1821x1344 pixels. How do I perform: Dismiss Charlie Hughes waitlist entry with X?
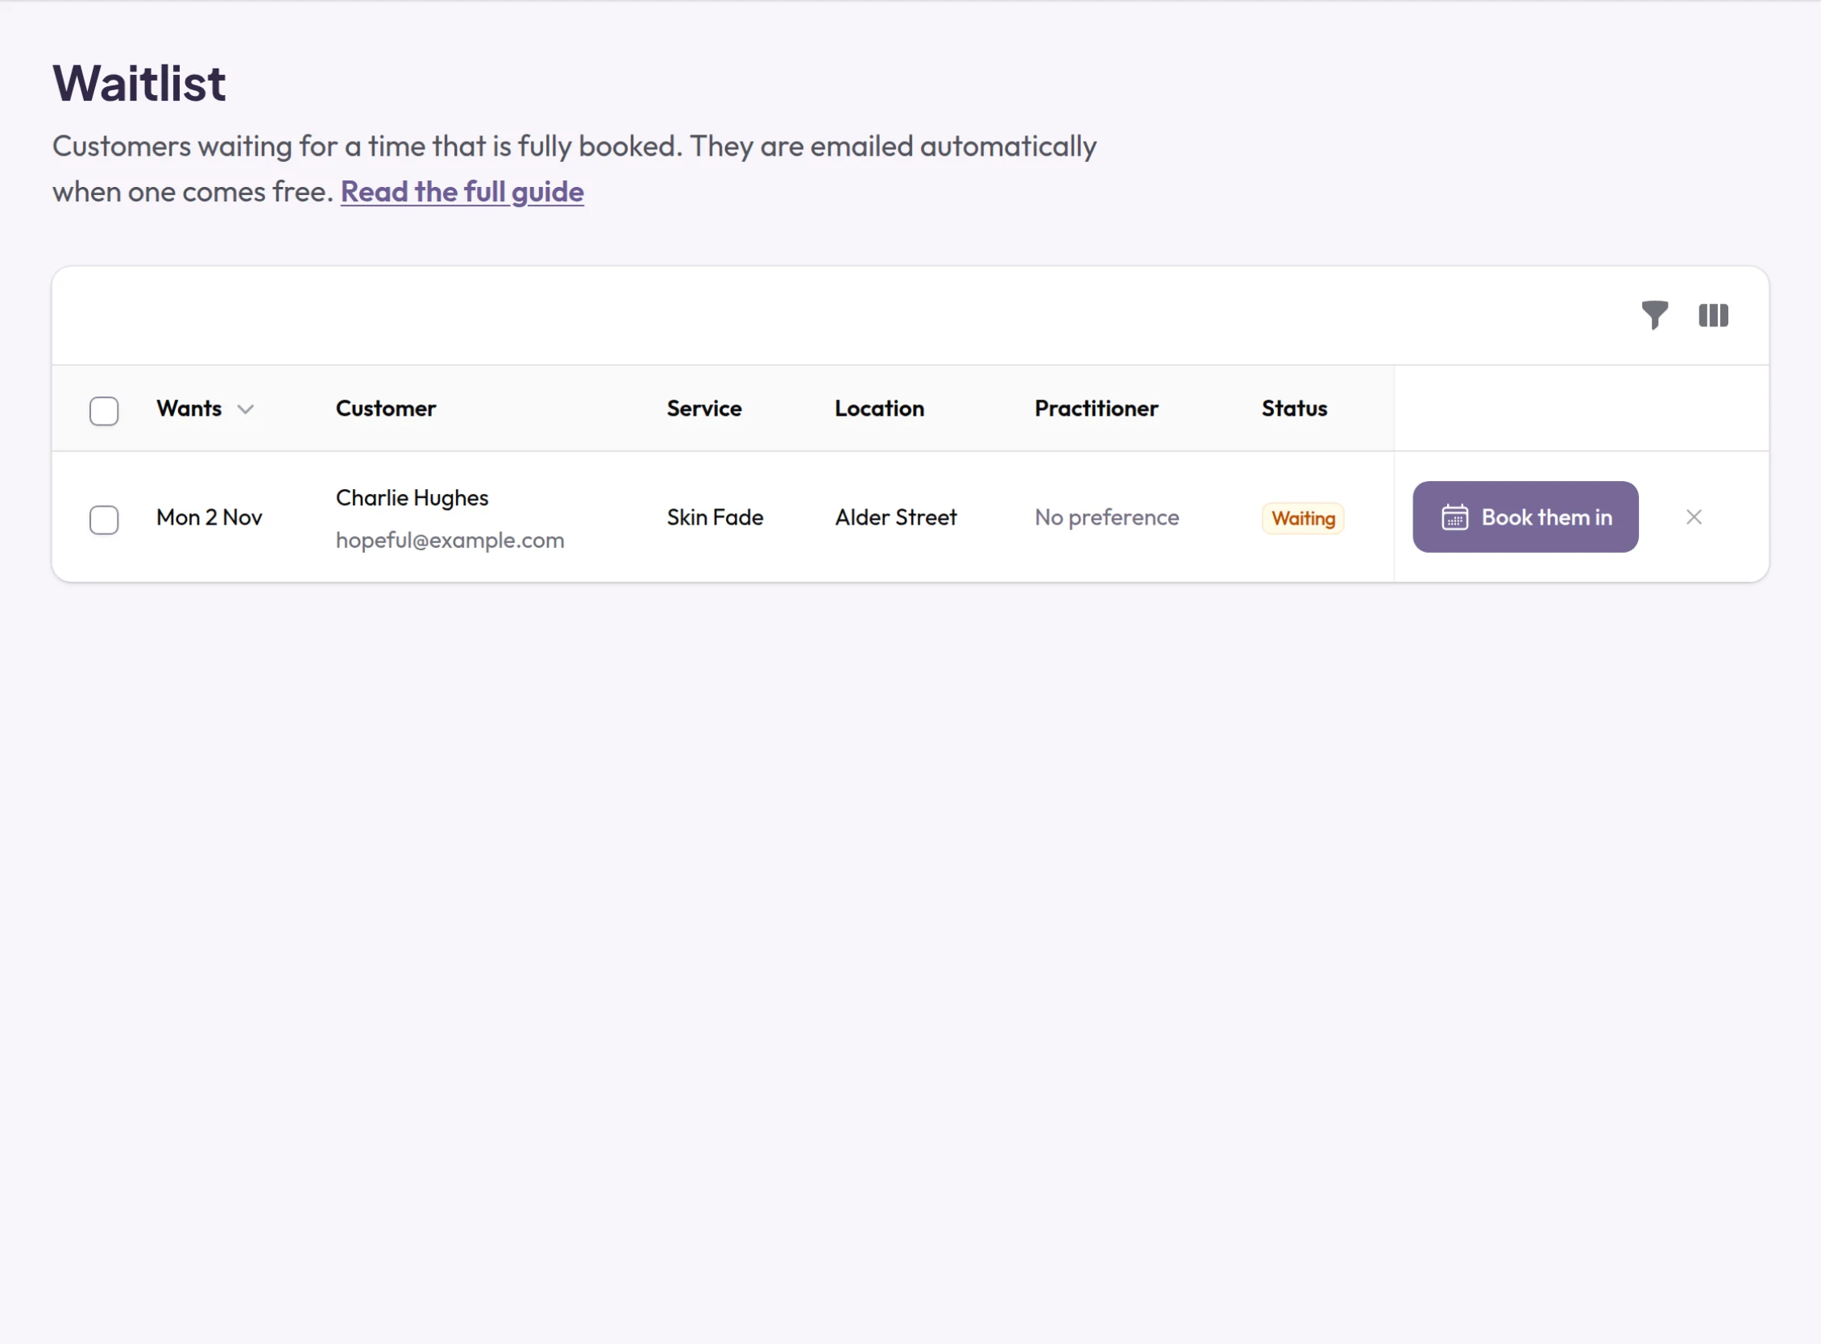1693,517
